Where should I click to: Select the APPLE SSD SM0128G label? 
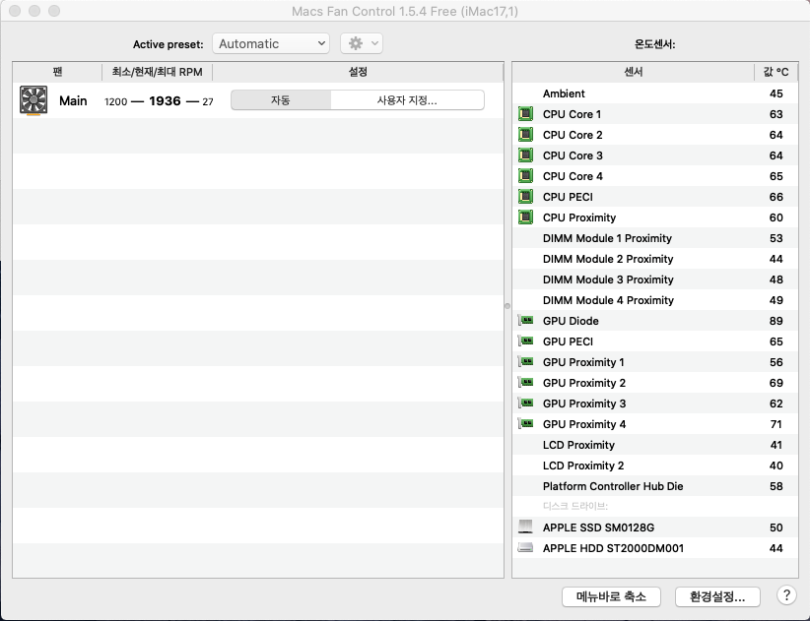(598, 528)
